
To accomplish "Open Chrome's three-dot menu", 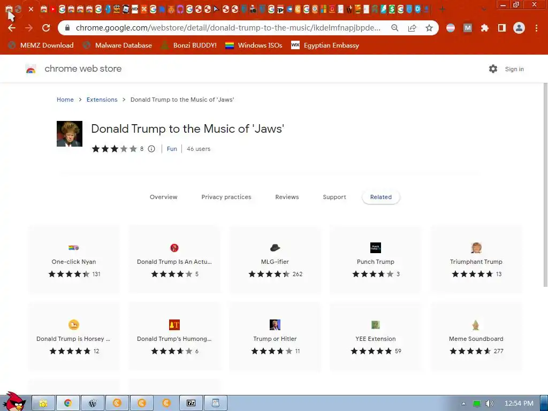I will tap(536, 28).
